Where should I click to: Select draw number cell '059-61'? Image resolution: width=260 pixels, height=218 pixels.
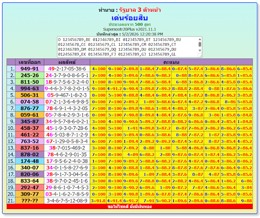(30, 115)
